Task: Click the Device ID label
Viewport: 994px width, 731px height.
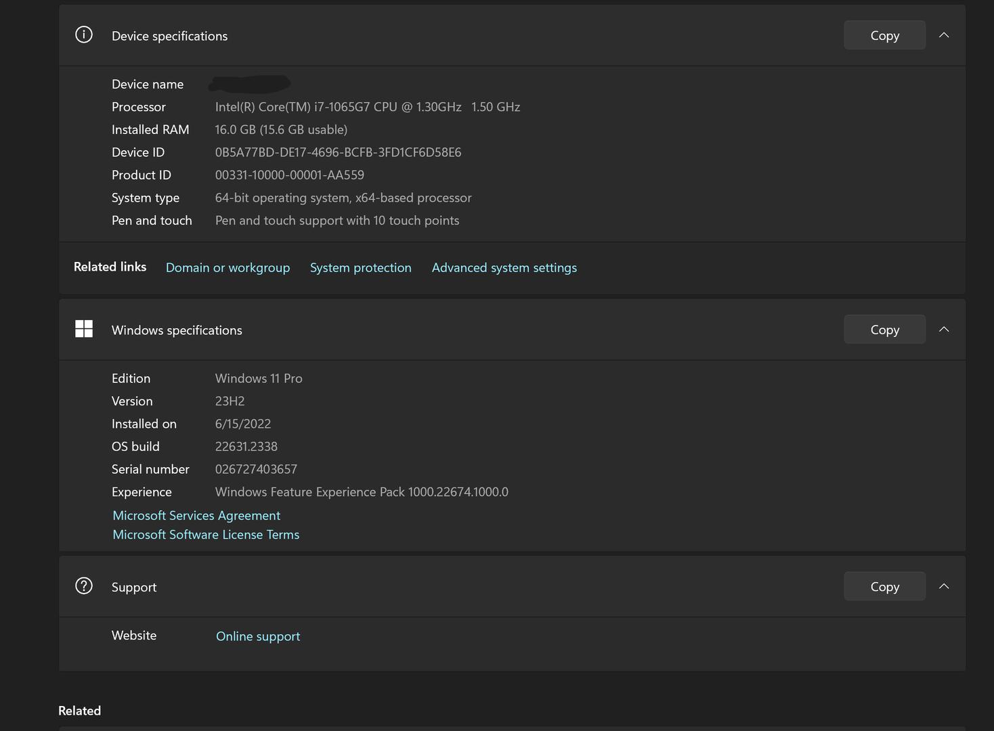Action: (138, 152)
